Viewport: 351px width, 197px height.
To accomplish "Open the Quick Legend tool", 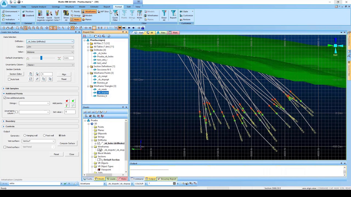I will tap(49, 15).
